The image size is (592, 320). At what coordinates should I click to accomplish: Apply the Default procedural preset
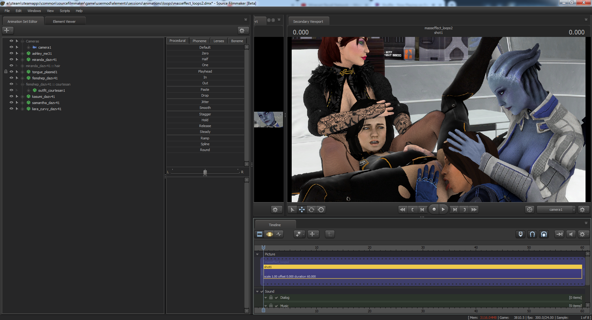(x=205, y=47)
